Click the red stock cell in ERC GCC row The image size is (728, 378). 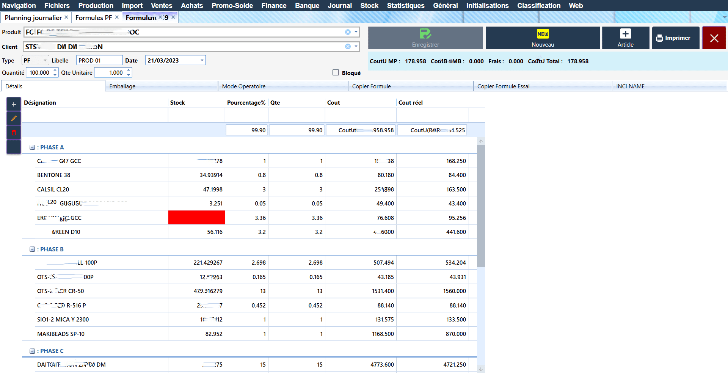196,218
